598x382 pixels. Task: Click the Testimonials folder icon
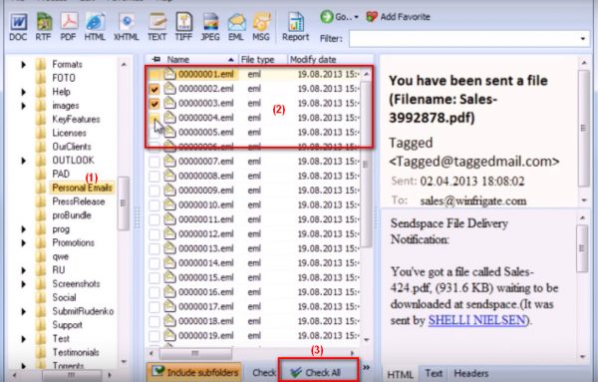[x=41, y=353]
